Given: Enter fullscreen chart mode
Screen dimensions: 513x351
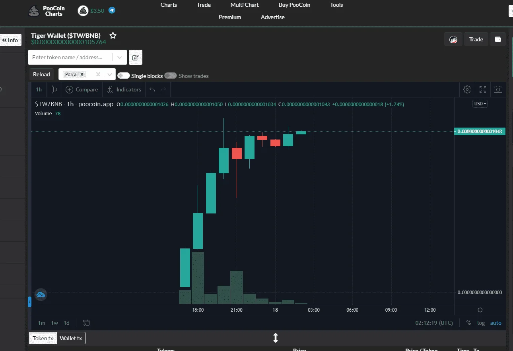Looking at the screenshot, I should (x=483, y=89).
